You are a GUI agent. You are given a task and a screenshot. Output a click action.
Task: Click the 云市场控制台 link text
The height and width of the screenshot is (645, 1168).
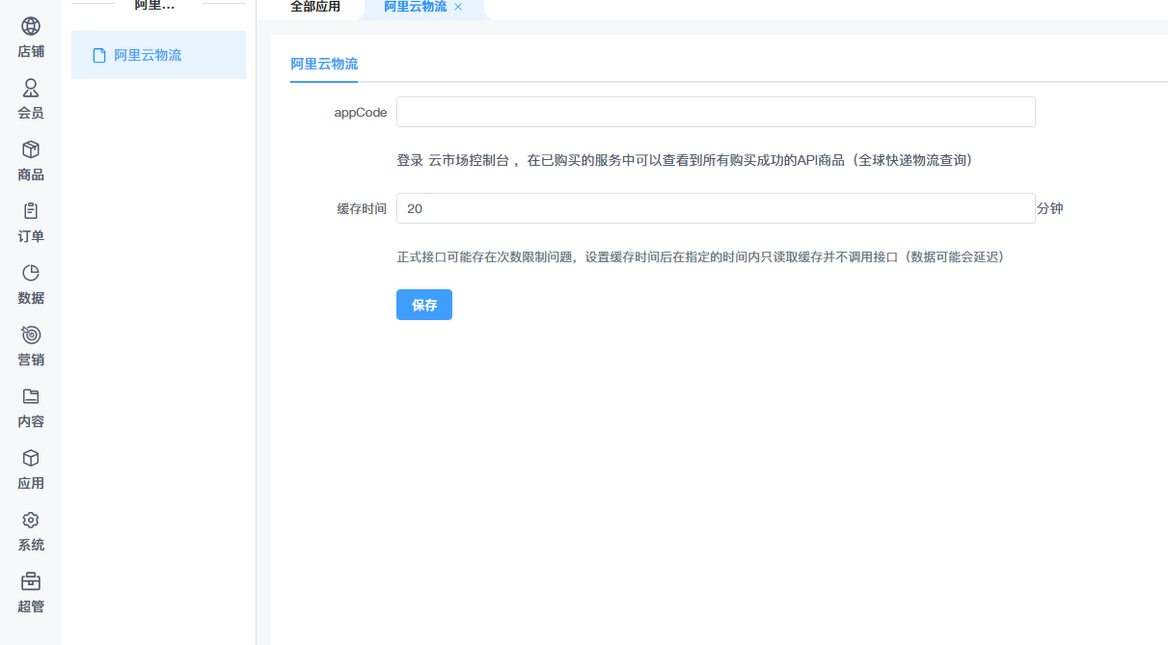(468, 160)
